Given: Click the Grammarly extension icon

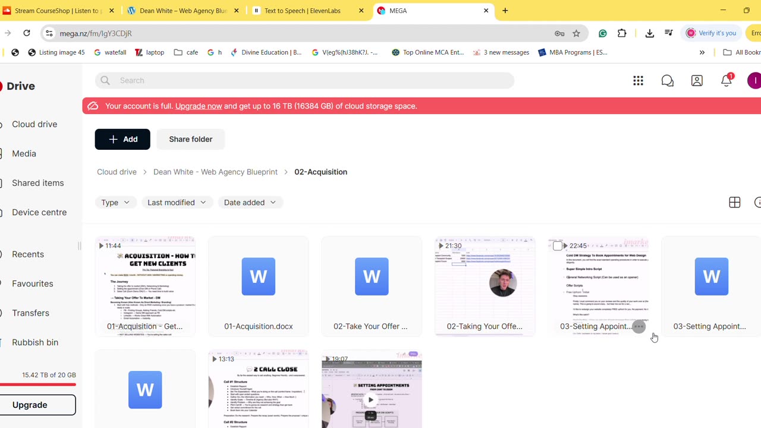Looking at the screenshot, I should click(603, 33).
